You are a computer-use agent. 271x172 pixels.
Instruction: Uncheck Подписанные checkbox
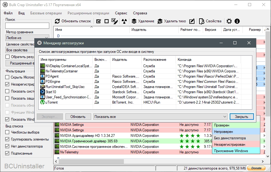tap(7, 153)
